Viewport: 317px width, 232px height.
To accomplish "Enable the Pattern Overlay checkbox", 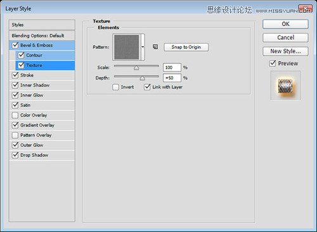I will [15, 135].
